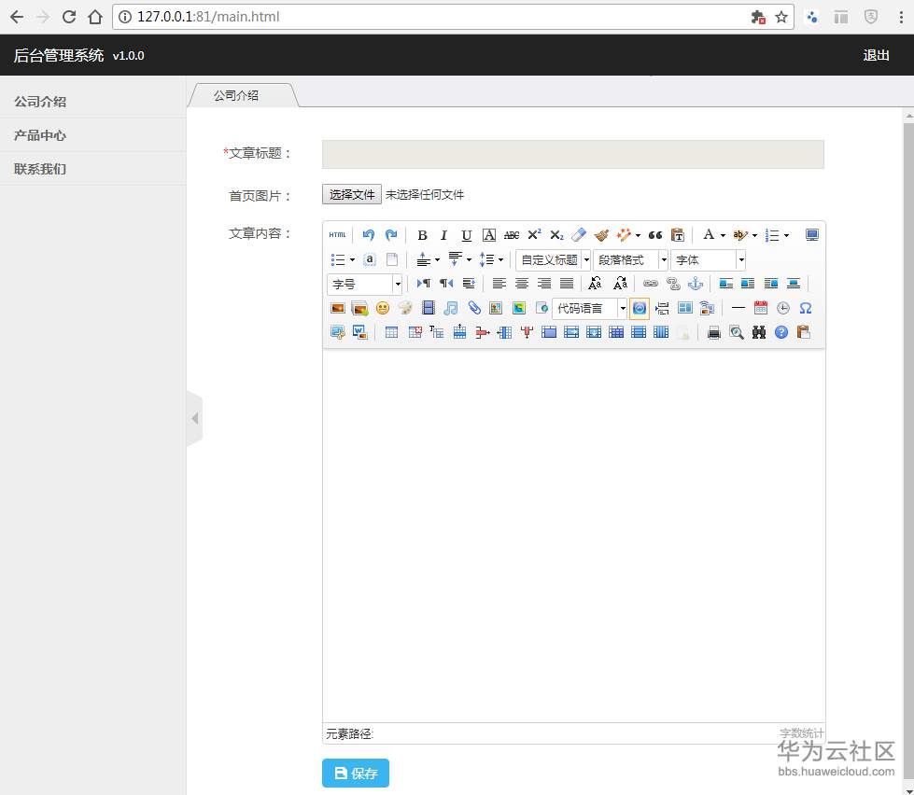Viewport: 914px width, 795px height.
Task: Insert a single image
Action: click(x=338, y=308)
